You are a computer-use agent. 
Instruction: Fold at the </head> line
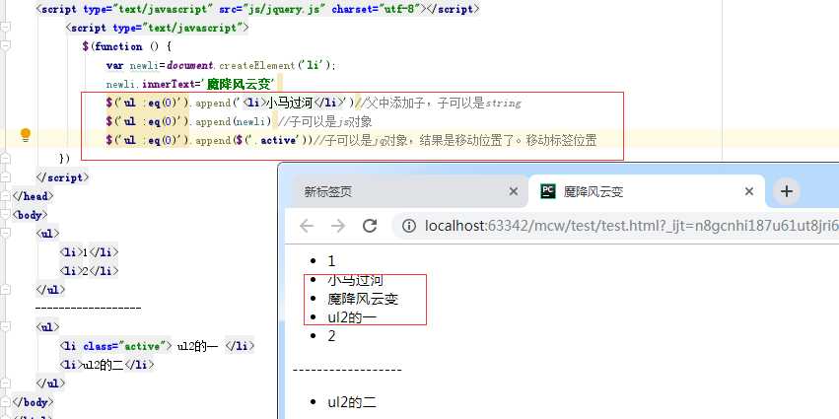5,196
